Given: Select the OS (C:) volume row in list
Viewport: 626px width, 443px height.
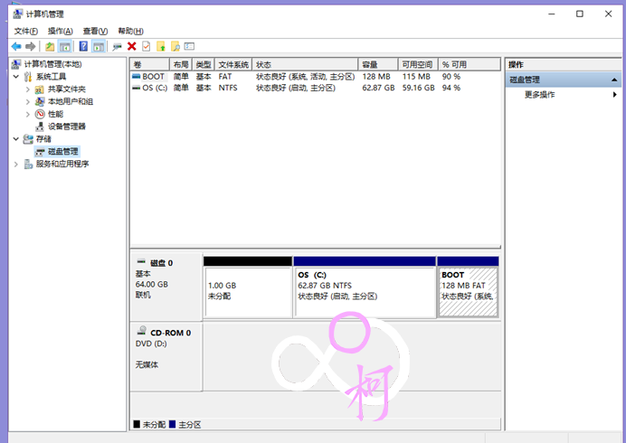Looking at the screenshot, I should 316,88.
